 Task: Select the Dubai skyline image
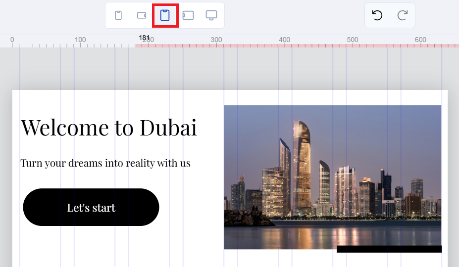point(332,177)
